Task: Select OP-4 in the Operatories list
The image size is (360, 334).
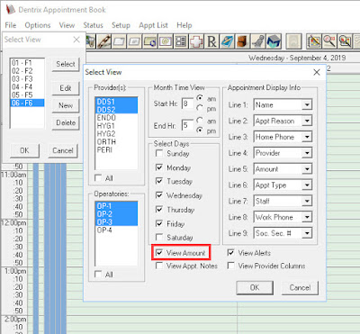Action: pos(116,230)
